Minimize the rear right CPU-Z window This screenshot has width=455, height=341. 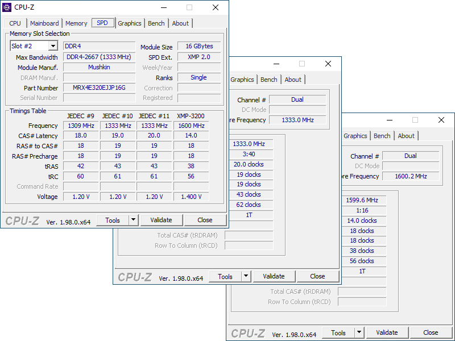pos(390,120)
